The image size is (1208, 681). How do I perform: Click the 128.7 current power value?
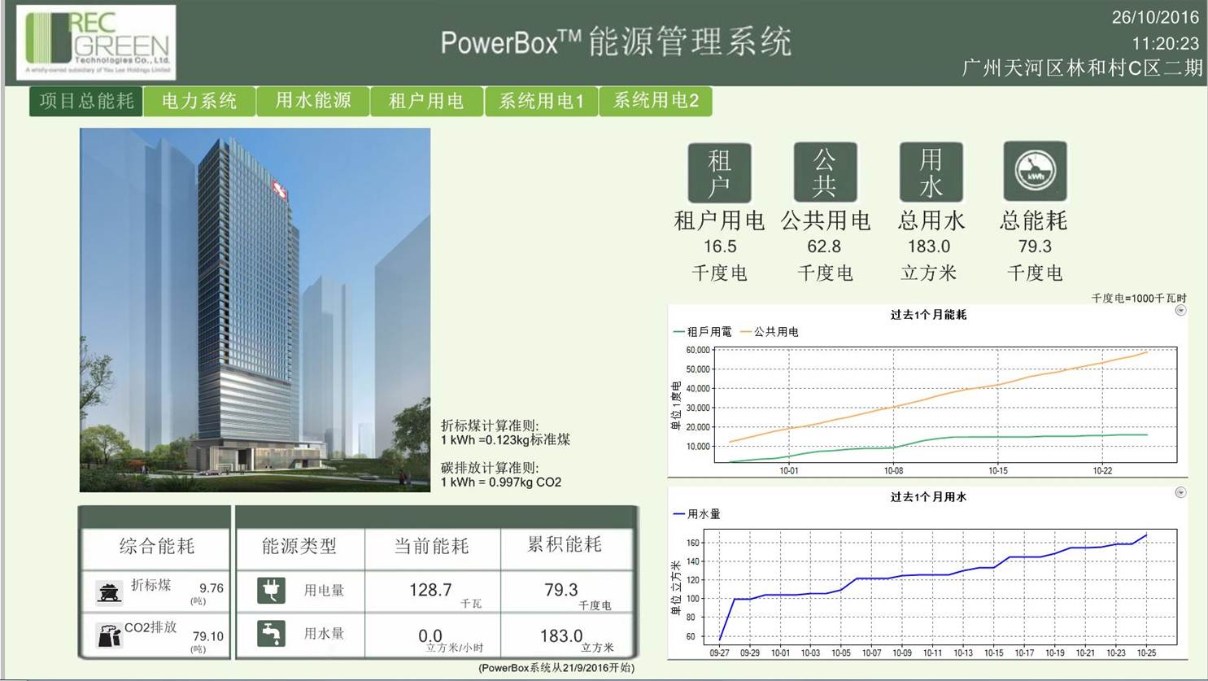[x=430, y=590]
